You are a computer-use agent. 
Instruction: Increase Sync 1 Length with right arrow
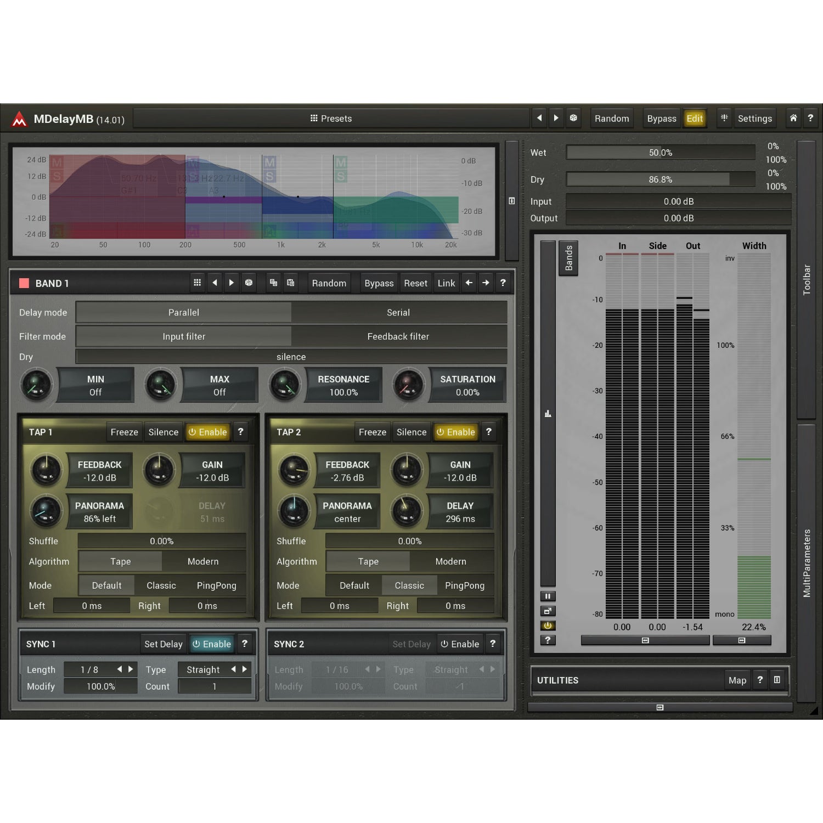131,669
